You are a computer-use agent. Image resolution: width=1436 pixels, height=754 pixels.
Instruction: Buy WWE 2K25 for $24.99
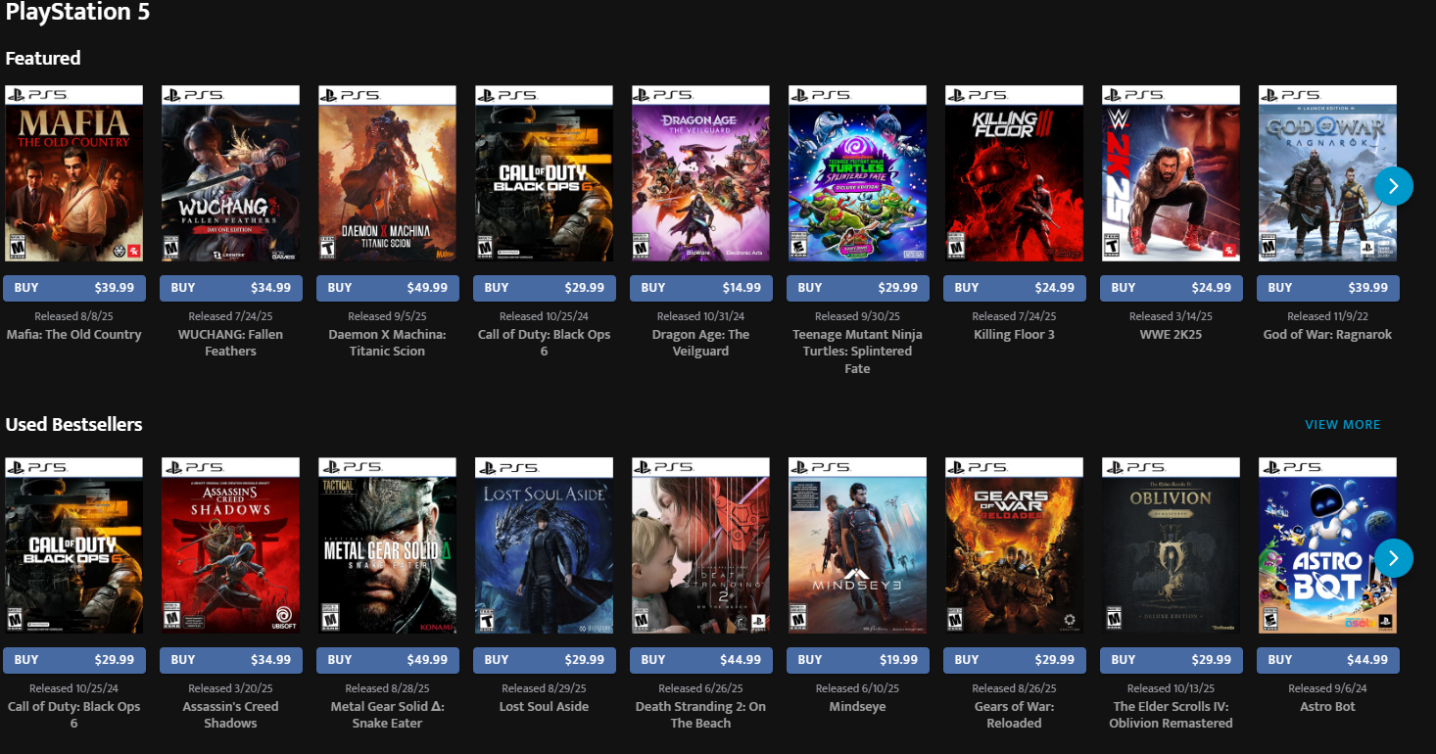point(1172,288)
